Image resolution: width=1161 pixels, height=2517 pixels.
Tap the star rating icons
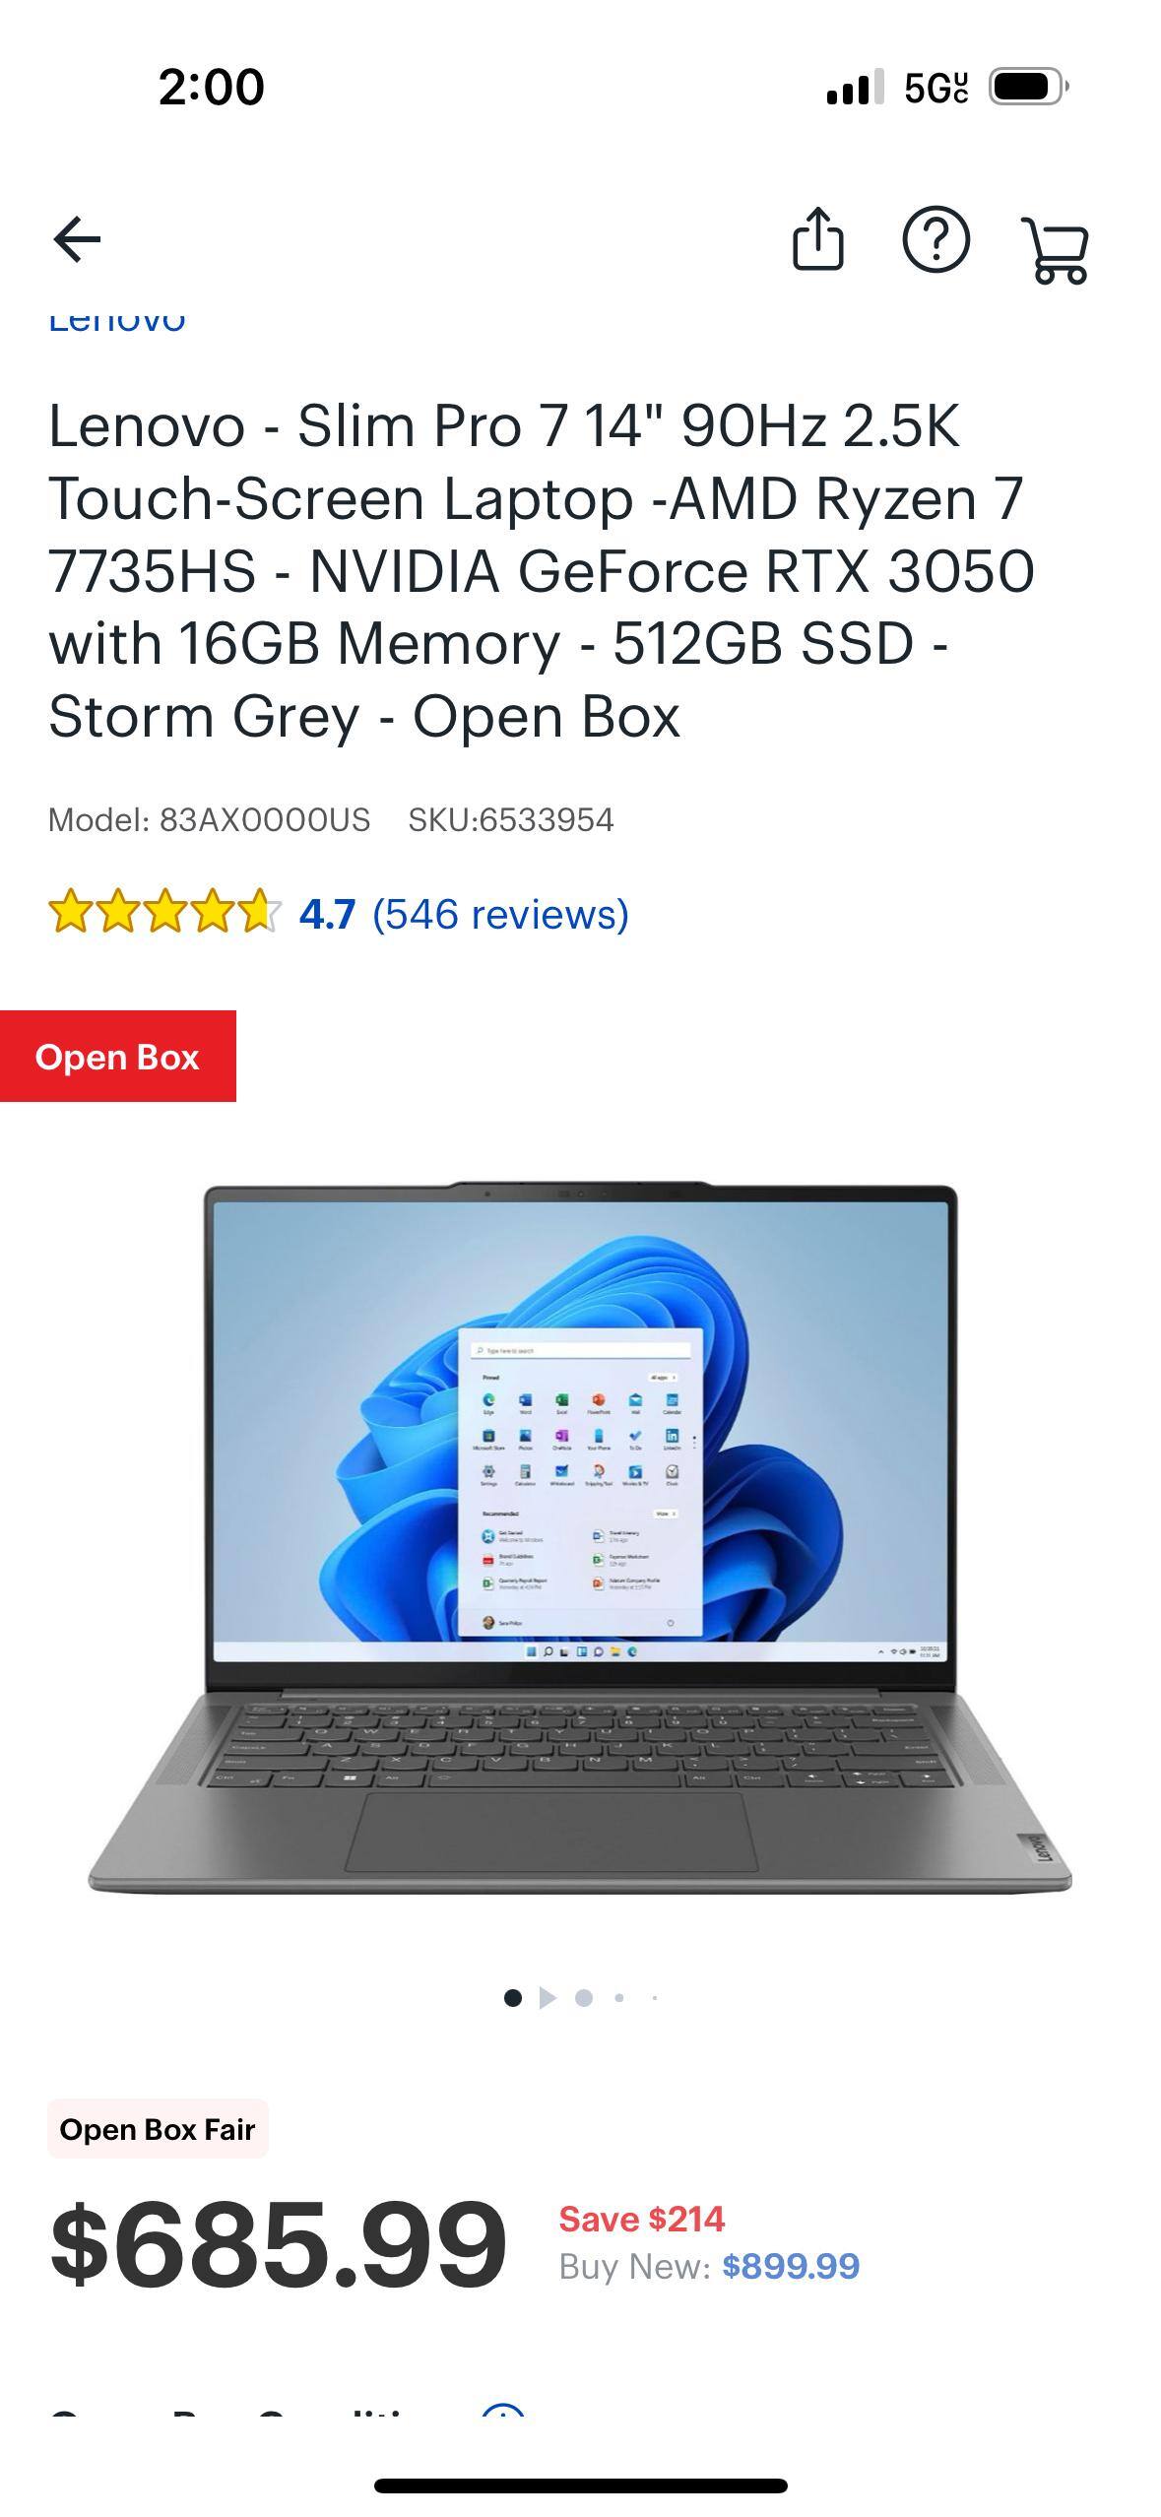point(164,912)
